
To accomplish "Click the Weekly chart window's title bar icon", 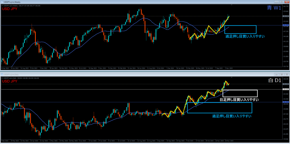I will click(2, 2).
